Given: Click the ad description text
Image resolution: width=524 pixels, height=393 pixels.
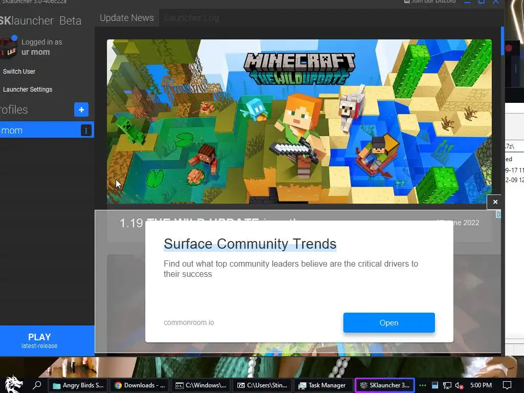Looking at the screenshot, I should [291, 269].
